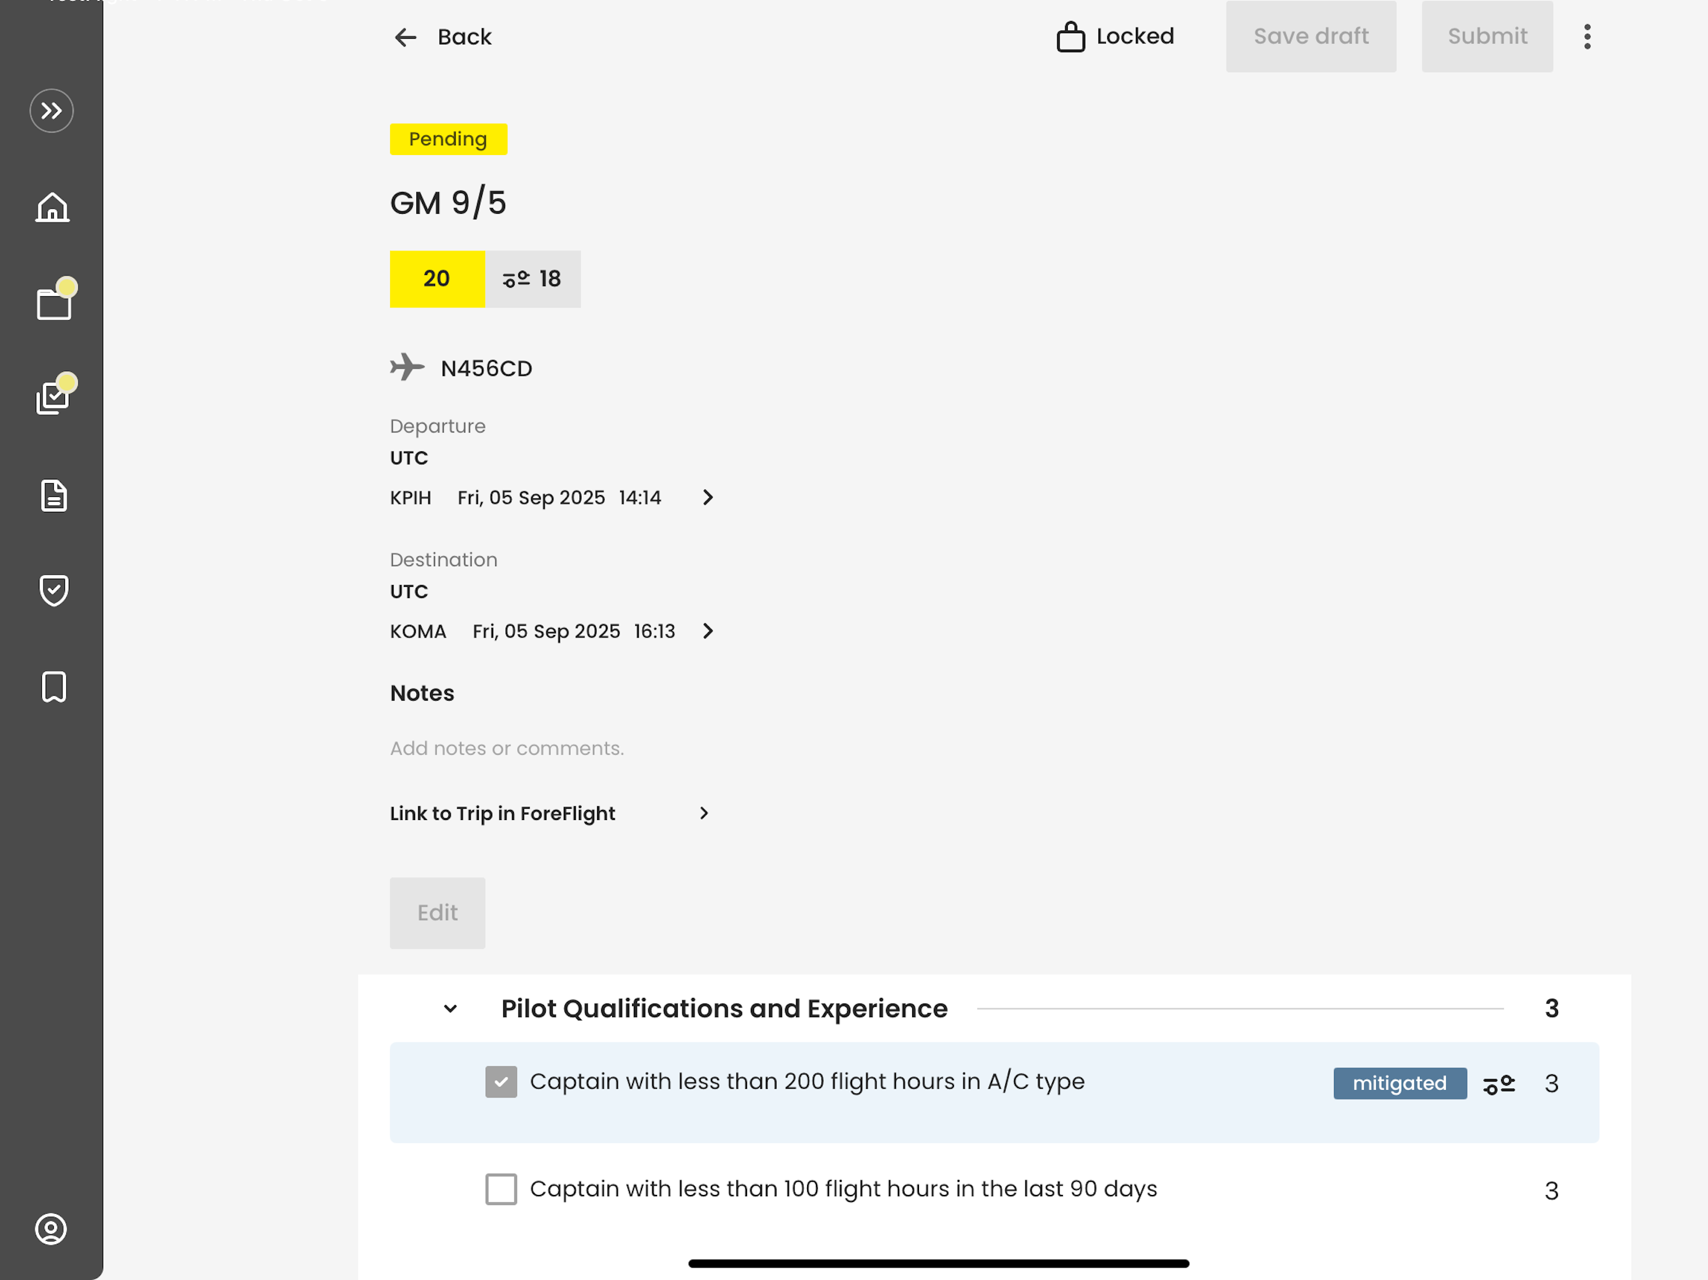Screen dimensions: 1708x1280
Task: Open the document icon in sidebar
Action: point(53,496)
